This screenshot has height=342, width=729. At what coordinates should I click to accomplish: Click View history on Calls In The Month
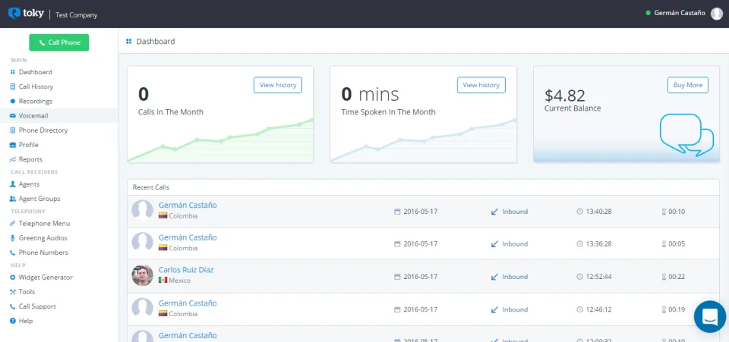(x=278, y=85)
